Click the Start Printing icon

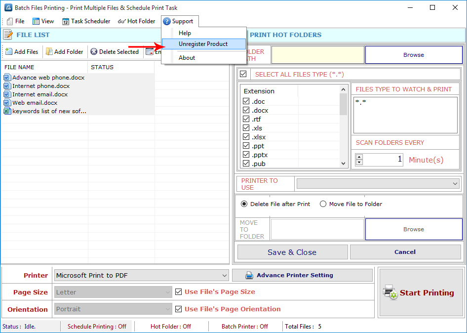[x=389, y=292]
